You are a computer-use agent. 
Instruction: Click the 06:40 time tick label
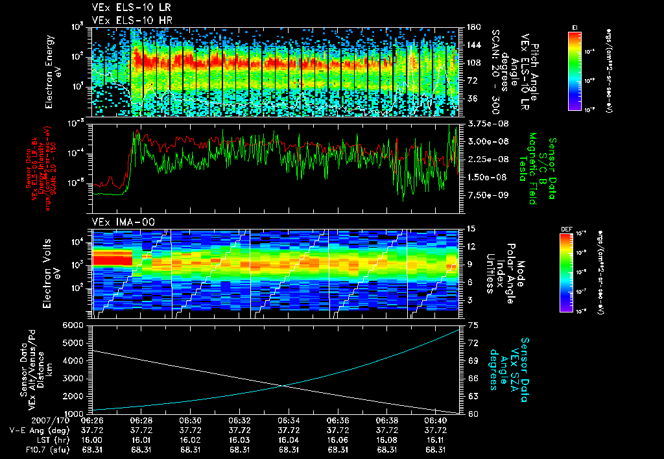point(435,421)
